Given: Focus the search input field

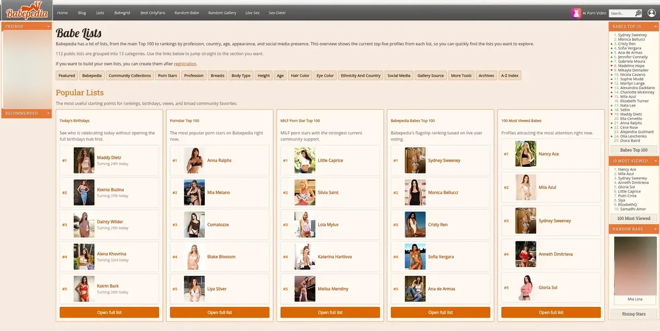Looking at the screenshot, I should 621,13.
